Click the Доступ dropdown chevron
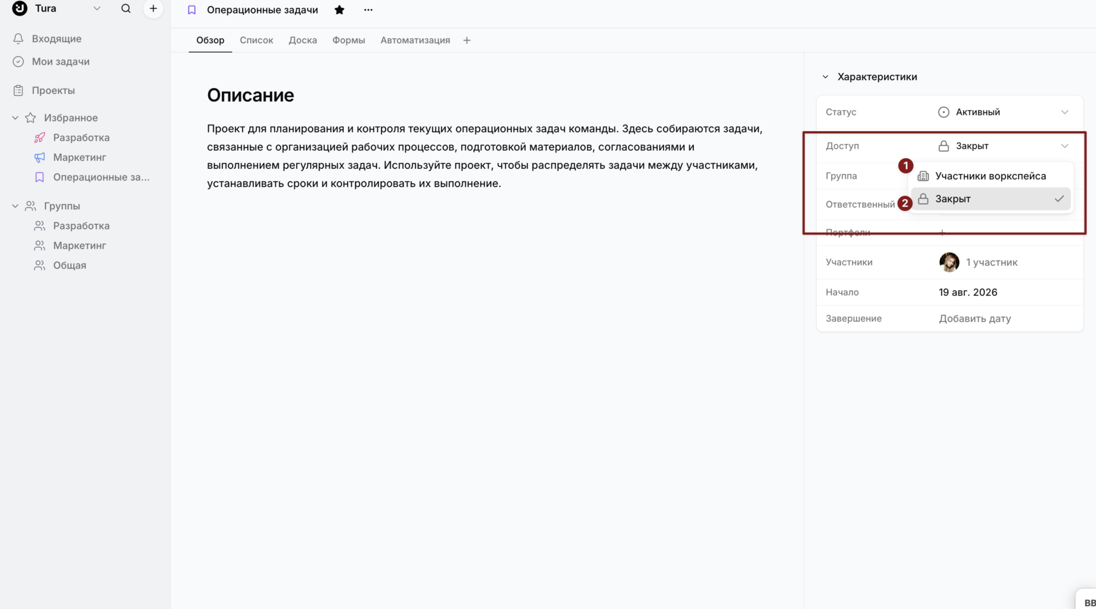 [x=1065, y=146]
